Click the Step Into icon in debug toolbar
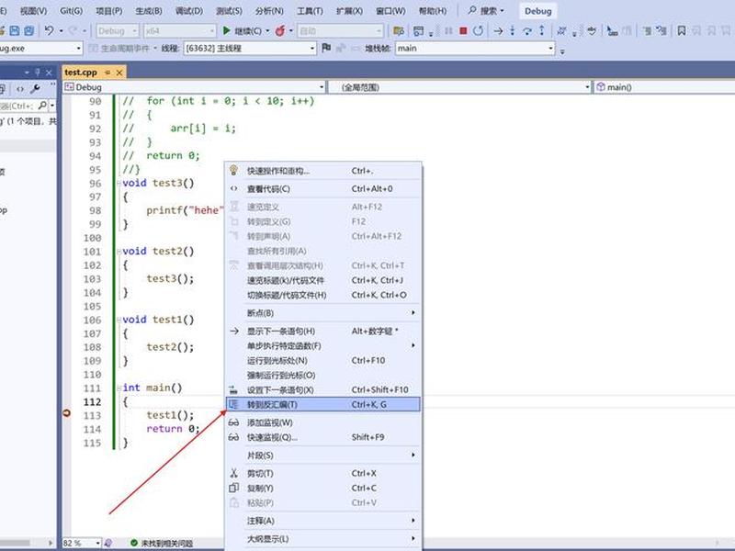The width and height of the screenshot is (735, 551). tap(513, 31)
